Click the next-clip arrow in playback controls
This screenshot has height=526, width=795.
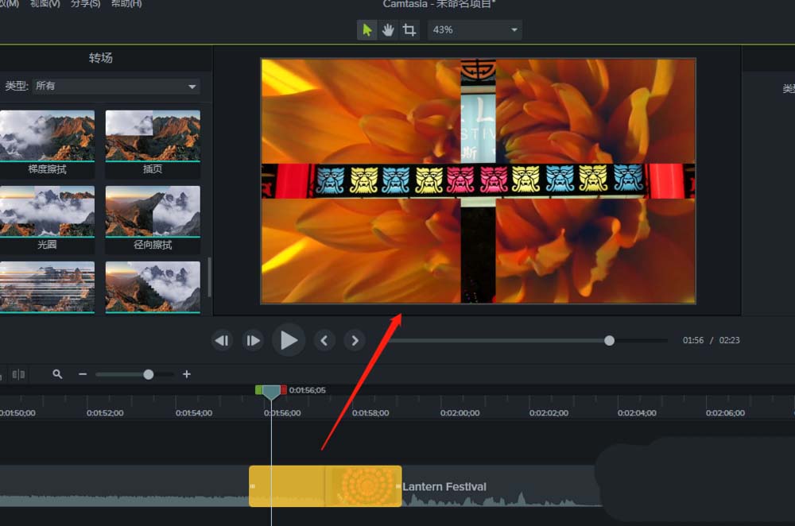coord(354,340)
